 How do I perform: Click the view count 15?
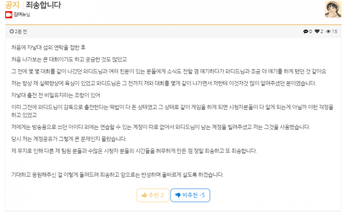(335, 31)
